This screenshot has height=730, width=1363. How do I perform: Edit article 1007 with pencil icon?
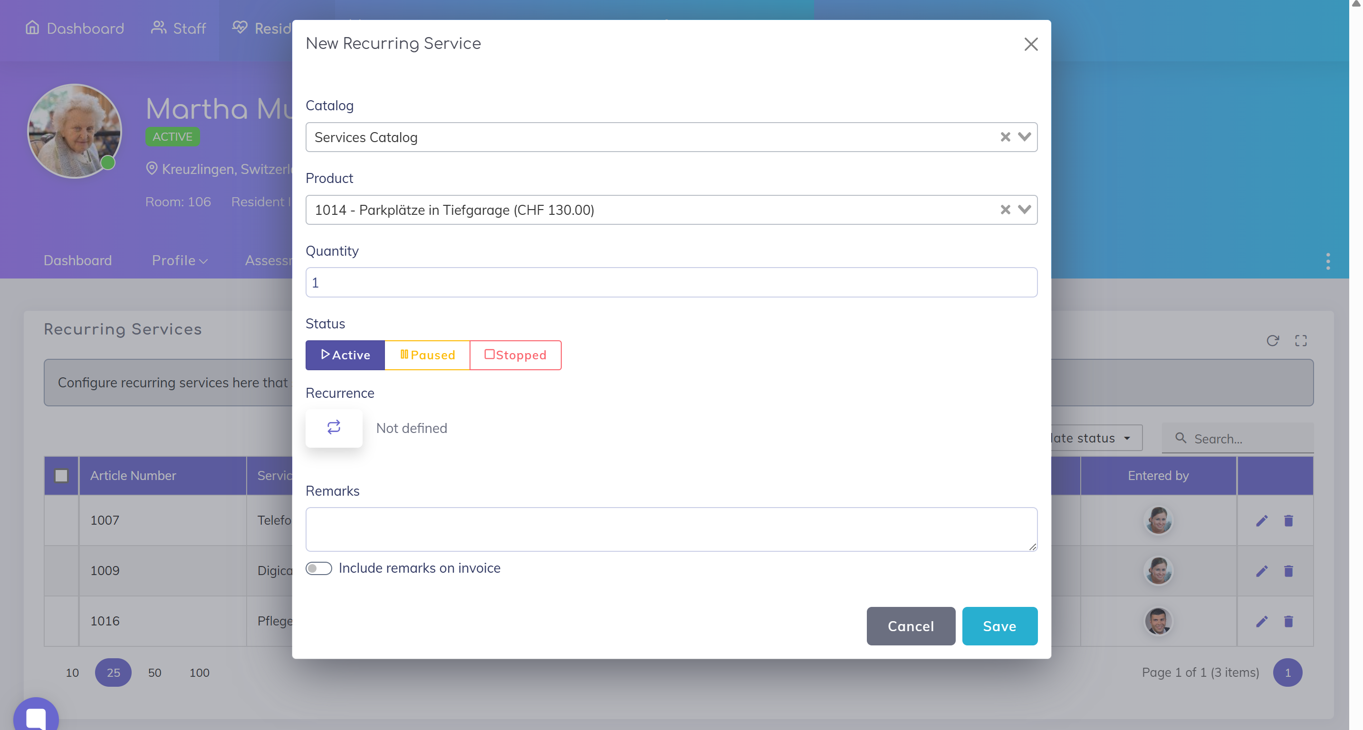click(x=1261, y=520)
